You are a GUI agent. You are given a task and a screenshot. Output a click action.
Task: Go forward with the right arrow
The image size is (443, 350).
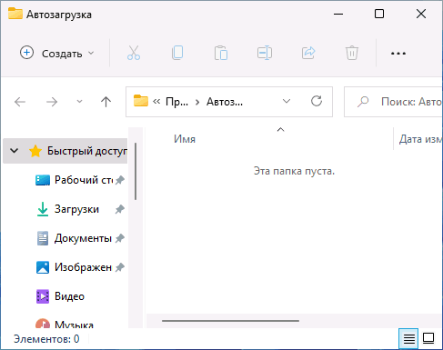point(52,102)
